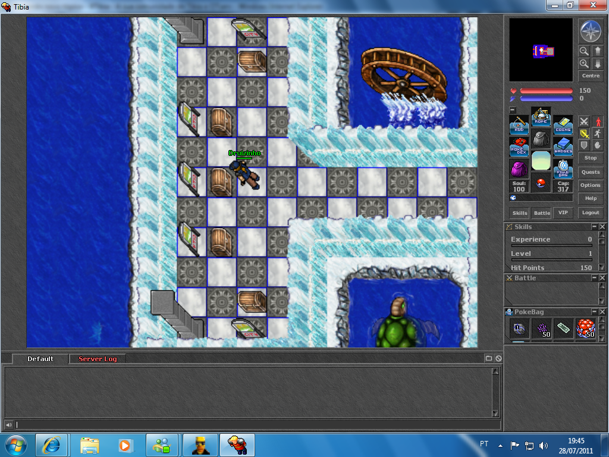609x457 pixels.
Task: Click the blue mana bar
Action: [x=546, y=98]
